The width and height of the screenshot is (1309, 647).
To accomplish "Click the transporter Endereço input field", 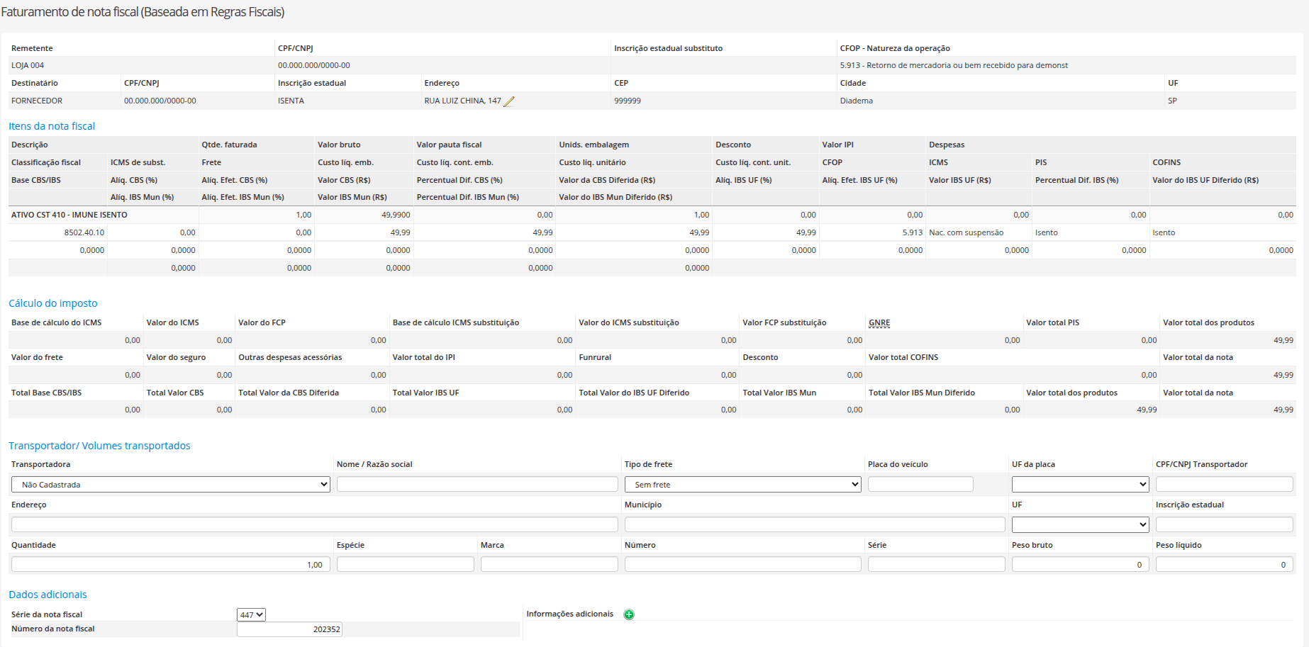I will (x=315, y=524).
